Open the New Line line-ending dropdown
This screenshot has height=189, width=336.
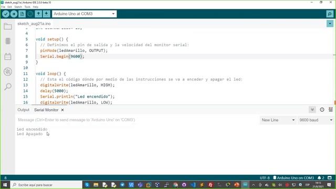click(278, 120)
